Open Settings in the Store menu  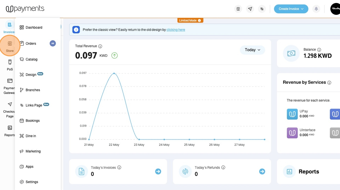coord(29,182)
